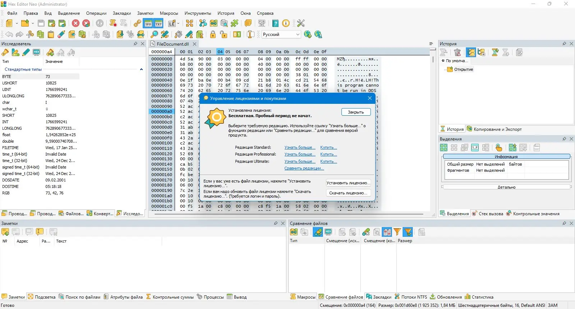575x309 pixels.
Task: Click the magnifier search icon in toolbar
Action: (154, 34)
